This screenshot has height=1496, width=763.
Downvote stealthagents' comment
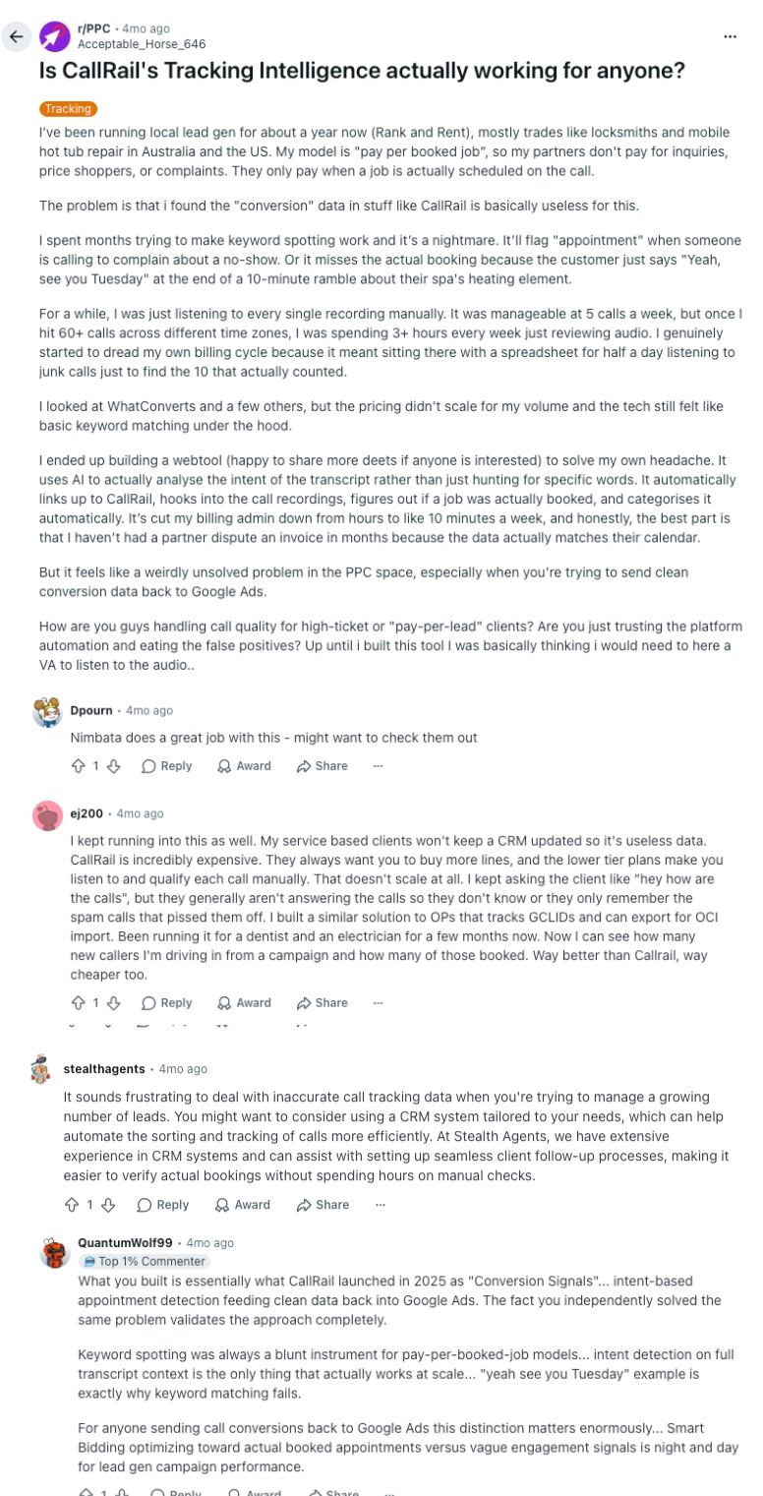pos(109,1205)
